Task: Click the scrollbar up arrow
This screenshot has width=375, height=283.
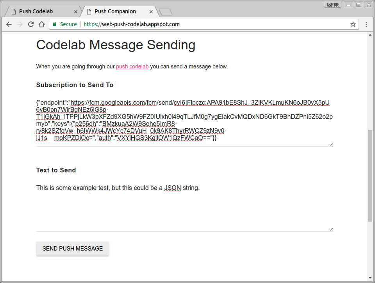Action: (370, 35)
